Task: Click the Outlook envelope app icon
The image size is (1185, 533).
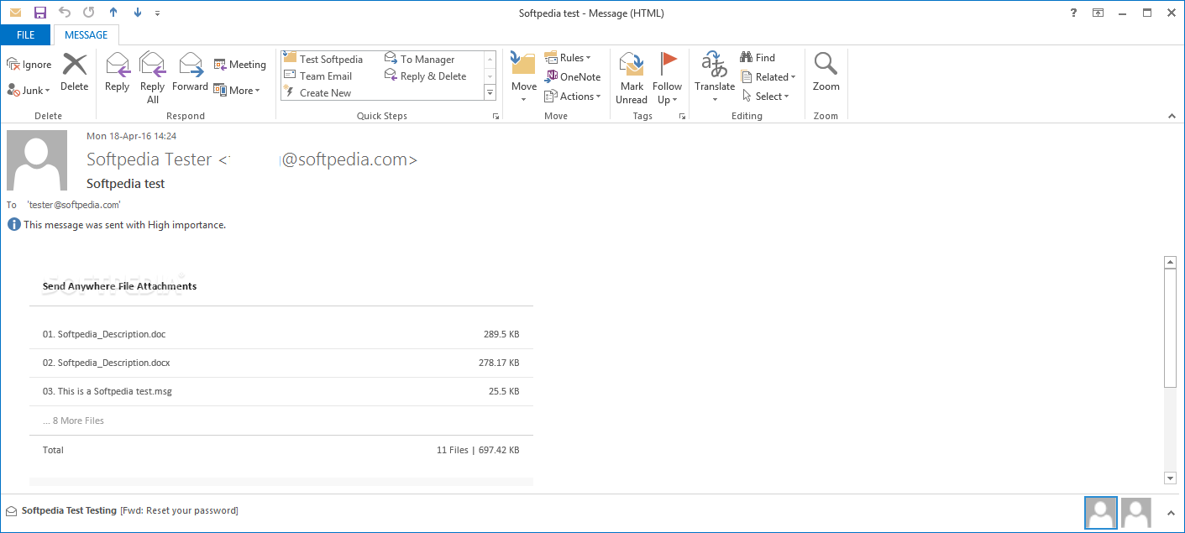Action: [15, 13]
